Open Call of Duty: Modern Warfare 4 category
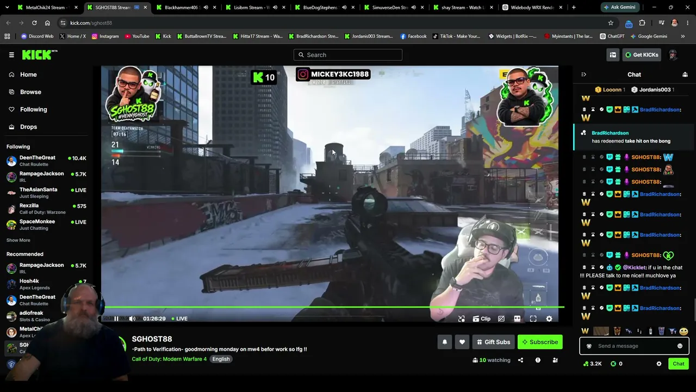Screen dimensions: 696x392 [169, 359]
